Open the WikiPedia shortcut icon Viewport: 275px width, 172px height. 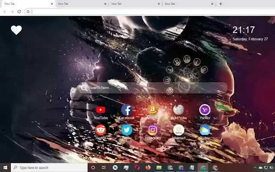(179, 110)
